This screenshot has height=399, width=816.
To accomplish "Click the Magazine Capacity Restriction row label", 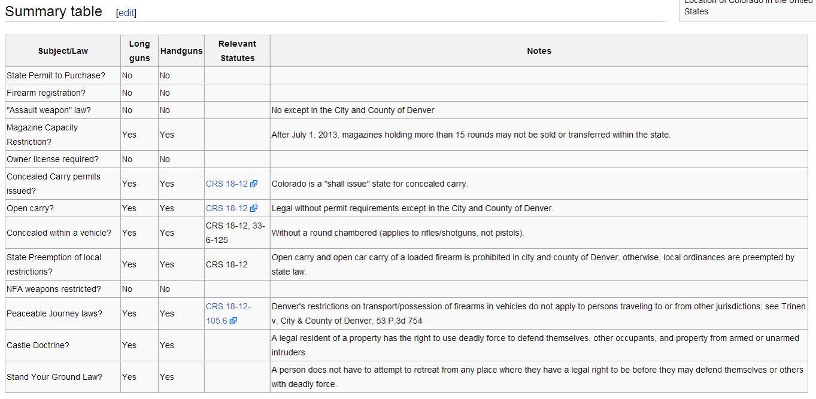I will click(x=42, y=135).
